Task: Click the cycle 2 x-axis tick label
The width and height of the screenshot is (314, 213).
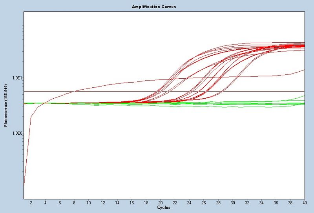Action: tap(31, 203)
